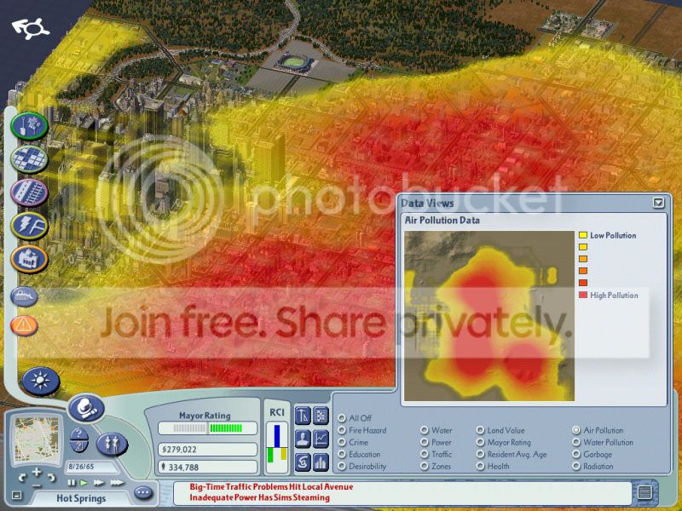Open the Transportation tools menu
The height and width of the screenshot is (511, 682).
click(29, 192)
